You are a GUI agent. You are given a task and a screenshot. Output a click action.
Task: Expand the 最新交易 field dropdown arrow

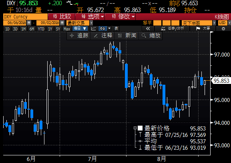[x=91, y=23]
